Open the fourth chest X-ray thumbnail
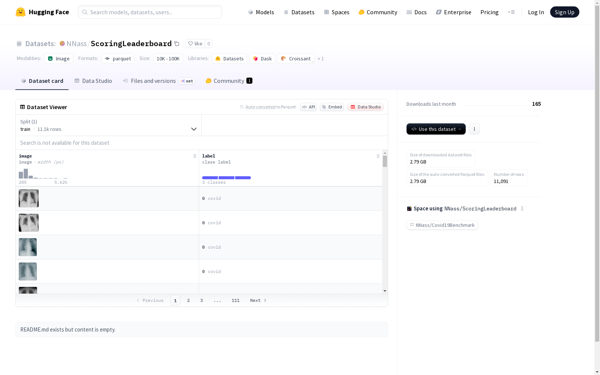The width and height of the screenshot is (600, 375). (x=28, y=271)
